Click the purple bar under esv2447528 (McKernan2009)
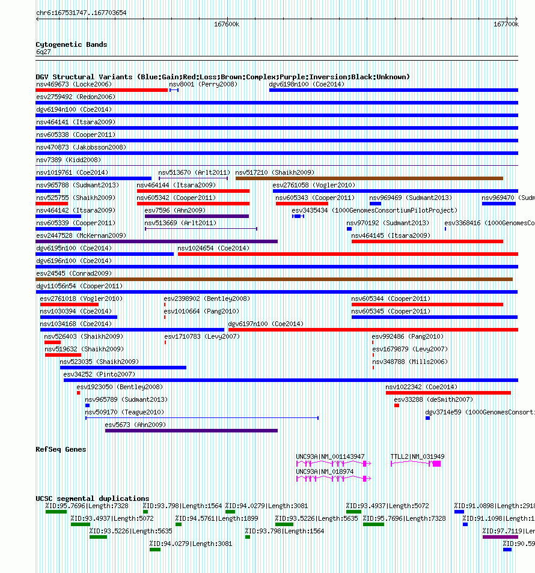535x573 pixels. coord(156,241)
